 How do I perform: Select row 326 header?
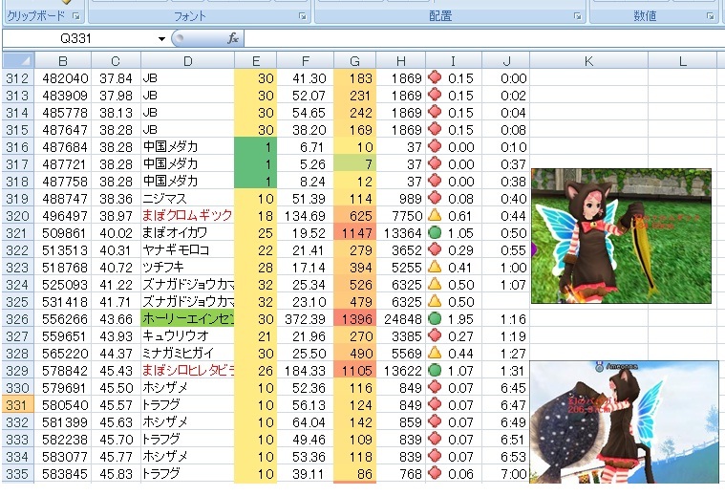pyautogui.click(x=17, y=319)
